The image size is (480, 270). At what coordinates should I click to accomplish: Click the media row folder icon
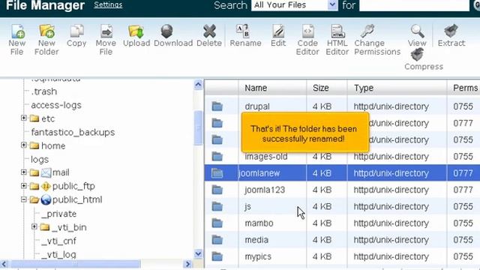217,240
